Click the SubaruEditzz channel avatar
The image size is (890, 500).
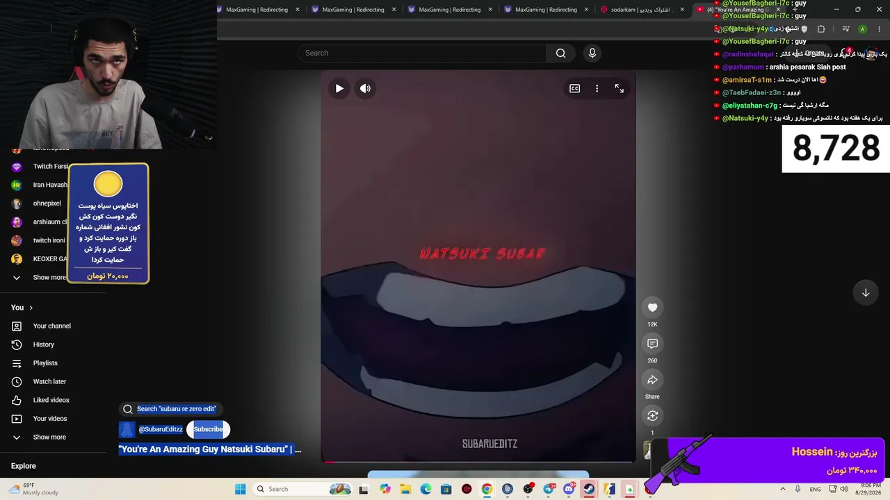click(x=127, y=430)
